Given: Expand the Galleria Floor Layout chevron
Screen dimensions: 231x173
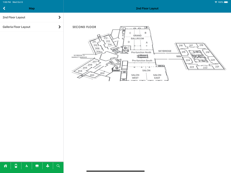Looking at the screenshot, I should (59, 27).
